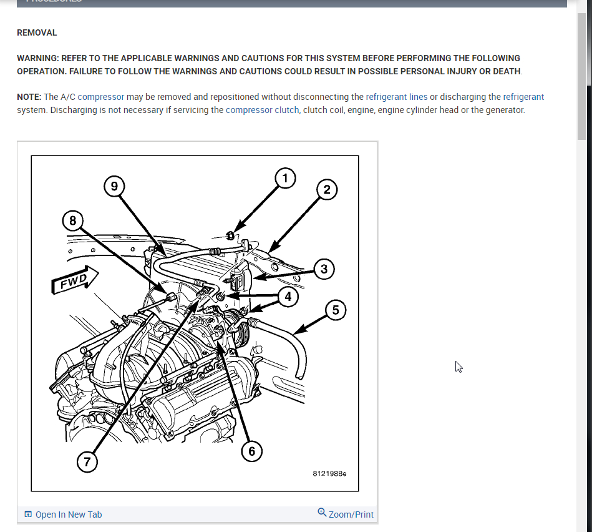
Task: Click the 'WARNING:' paragraph text
Action: [269, 65]
